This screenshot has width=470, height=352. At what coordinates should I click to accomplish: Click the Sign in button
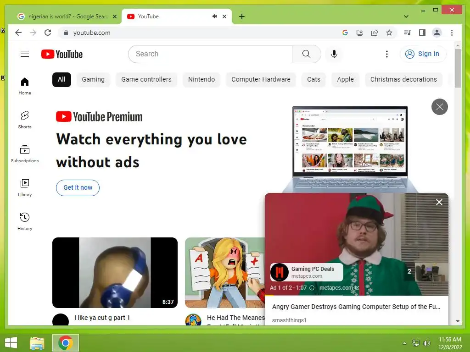tap(423, 54)
